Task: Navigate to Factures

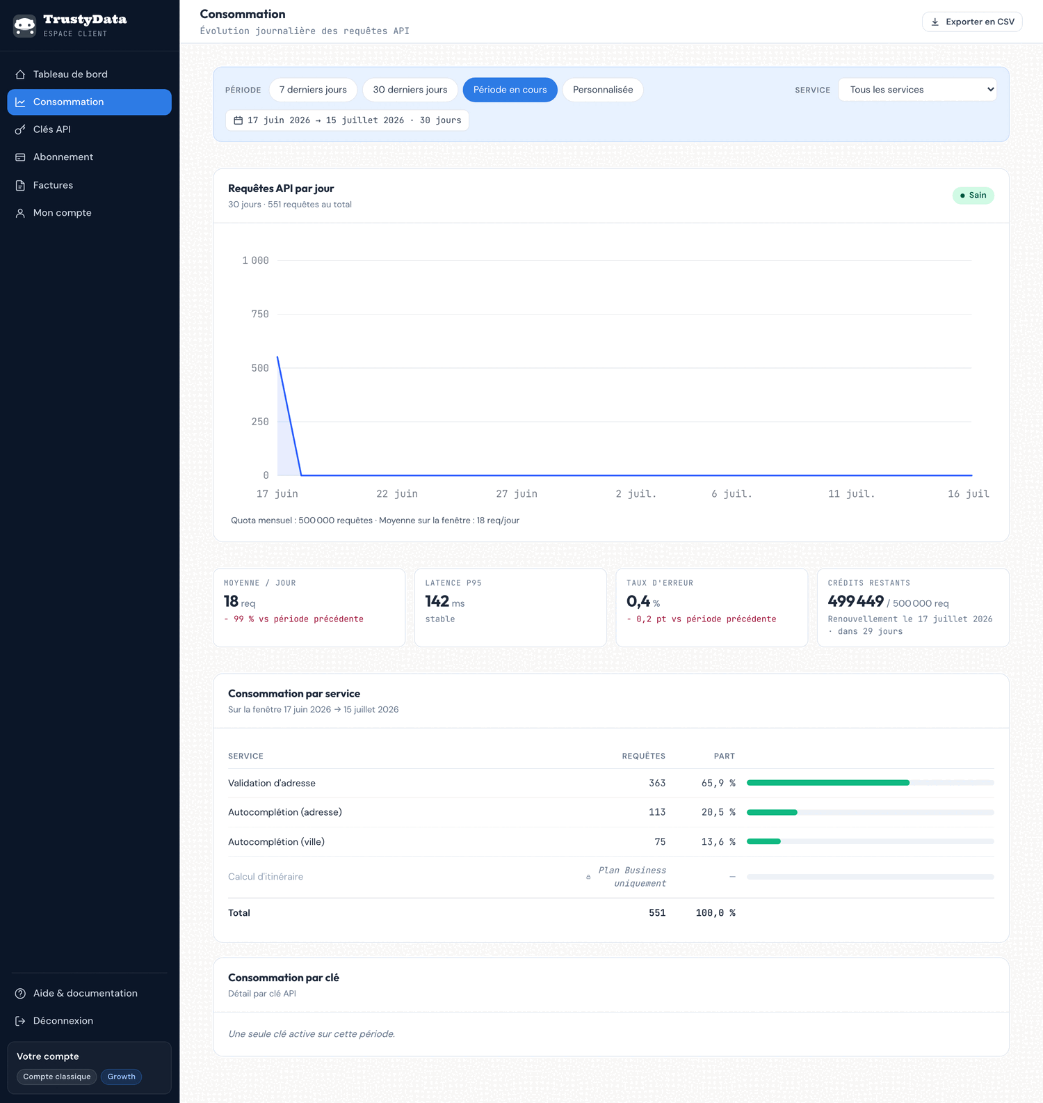Action: tap(89, 185)
